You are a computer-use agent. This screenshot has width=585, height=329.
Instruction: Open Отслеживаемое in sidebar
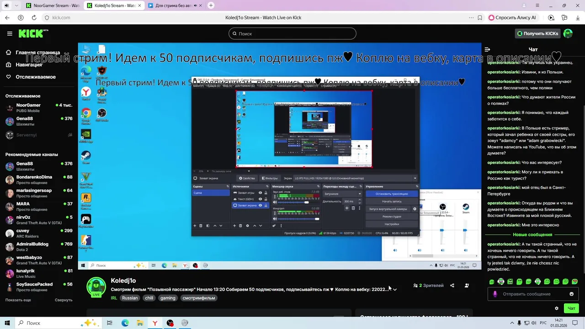(x=36, y=77)
